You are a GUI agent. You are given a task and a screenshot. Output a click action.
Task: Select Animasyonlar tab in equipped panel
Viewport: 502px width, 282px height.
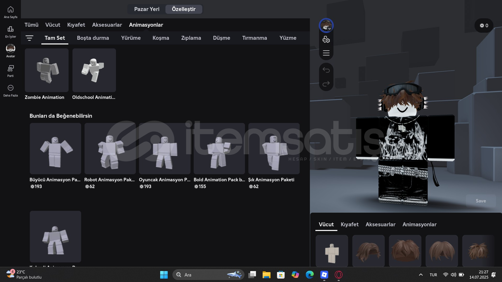[420, 224]
